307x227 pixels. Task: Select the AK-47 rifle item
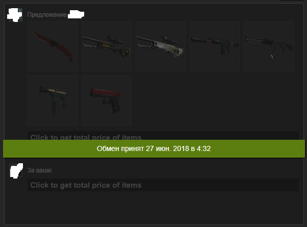pyautogui.click(x=269, y=46)
